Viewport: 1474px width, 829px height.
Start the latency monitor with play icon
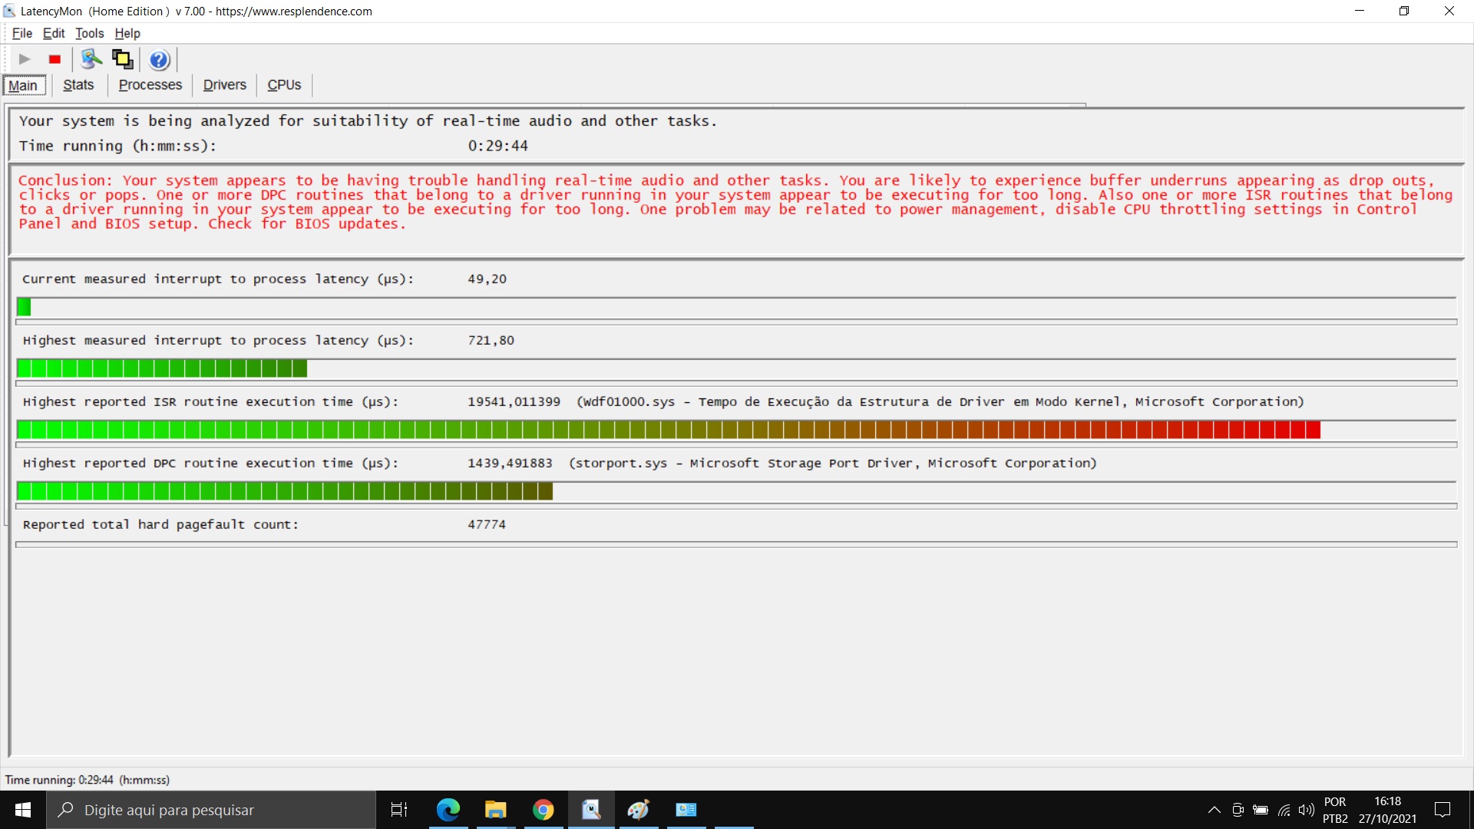pos(25,59)
